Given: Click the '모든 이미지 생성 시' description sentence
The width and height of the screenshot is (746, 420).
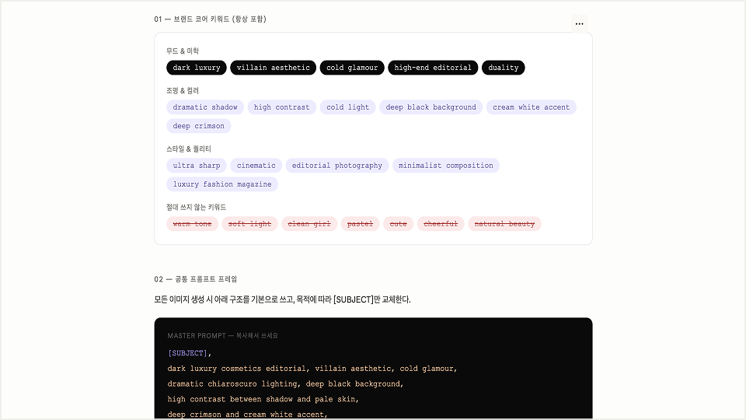Looking at the screenshot, I should tap(282, 299).
